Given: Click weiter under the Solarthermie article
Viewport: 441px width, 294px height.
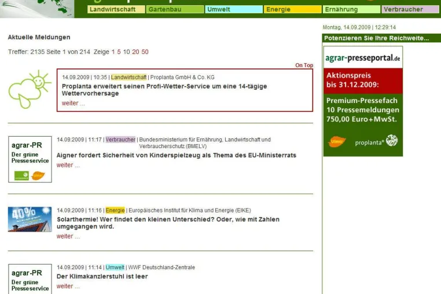Looking at the screenshot, I should [x=68, y=236].
